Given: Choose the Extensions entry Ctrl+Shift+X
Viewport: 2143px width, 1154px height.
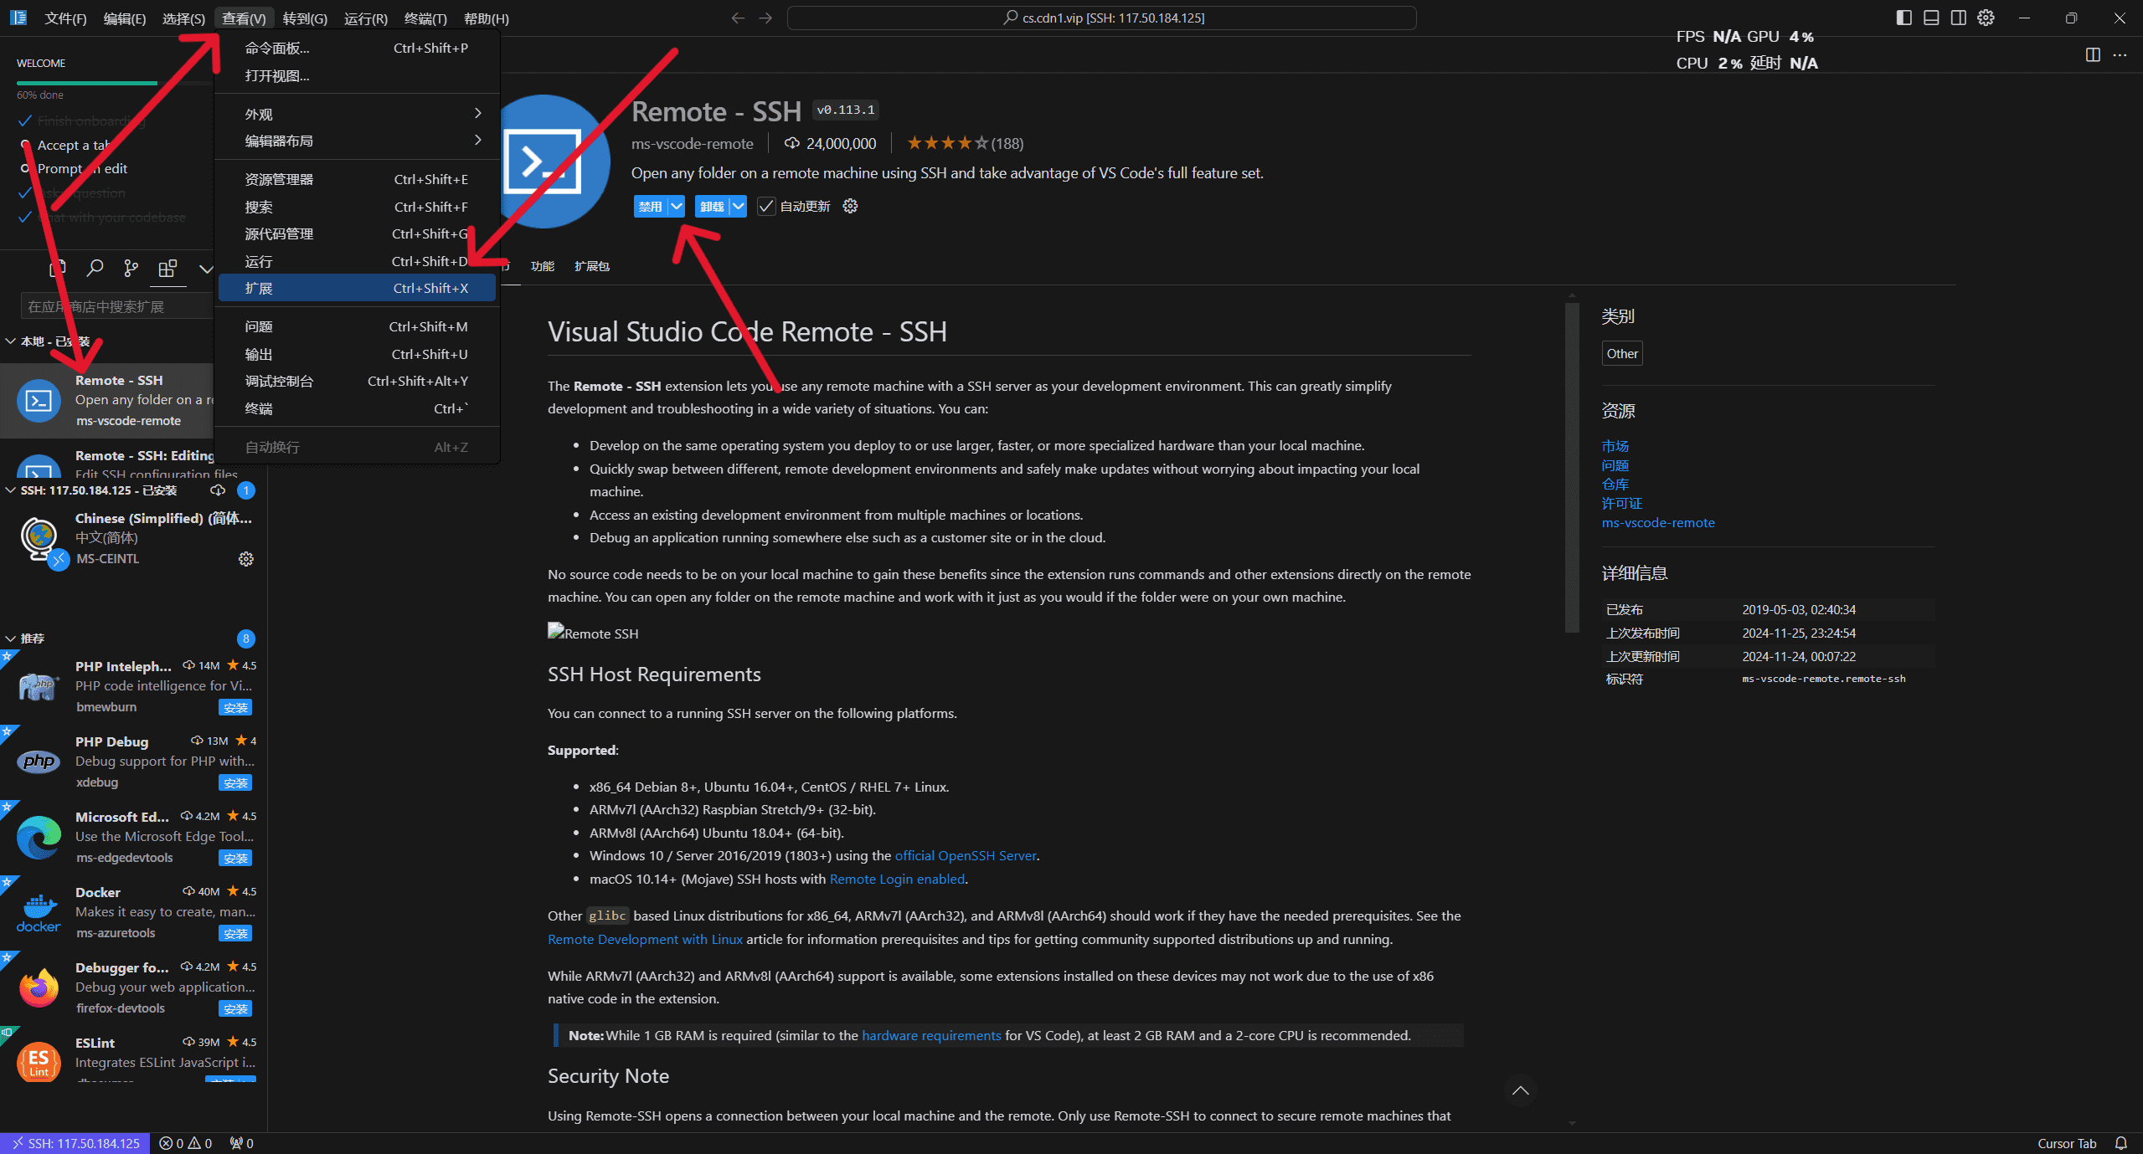Looking at the screenshot, I should pos(358,288).
